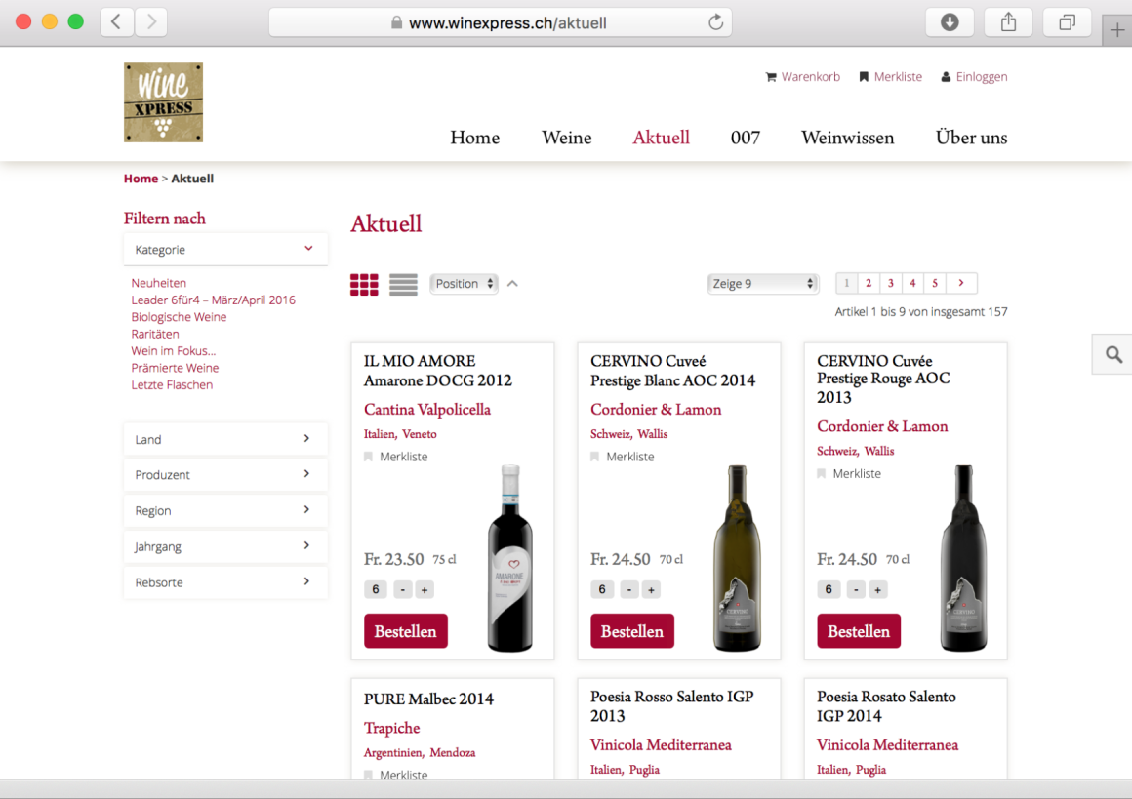Open the search magnifier panel
Viewport: 1132px width, 799px height.
[1113, 354]
